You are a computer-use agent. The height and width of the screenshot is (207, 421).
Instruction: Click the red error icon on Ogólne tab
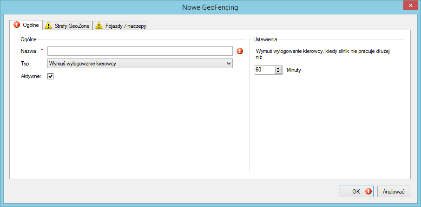tap(17, 25)
